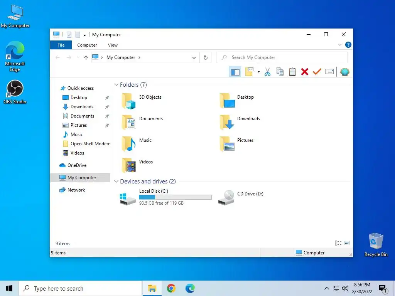Open the folder options dropdown arrow
The image size is (395, 296).
[x=258, y=72]
